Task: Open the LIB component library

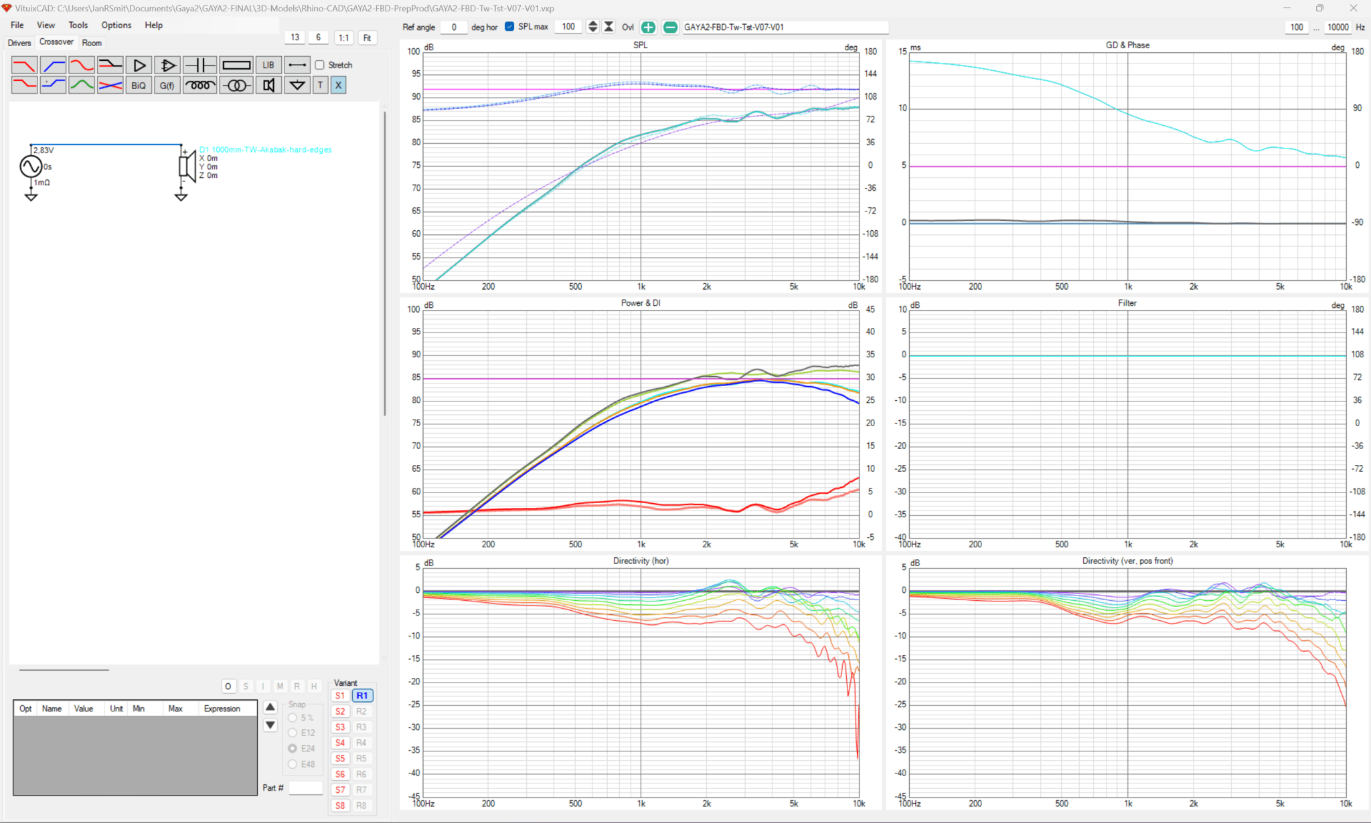Action: click(x=268, y=65)
